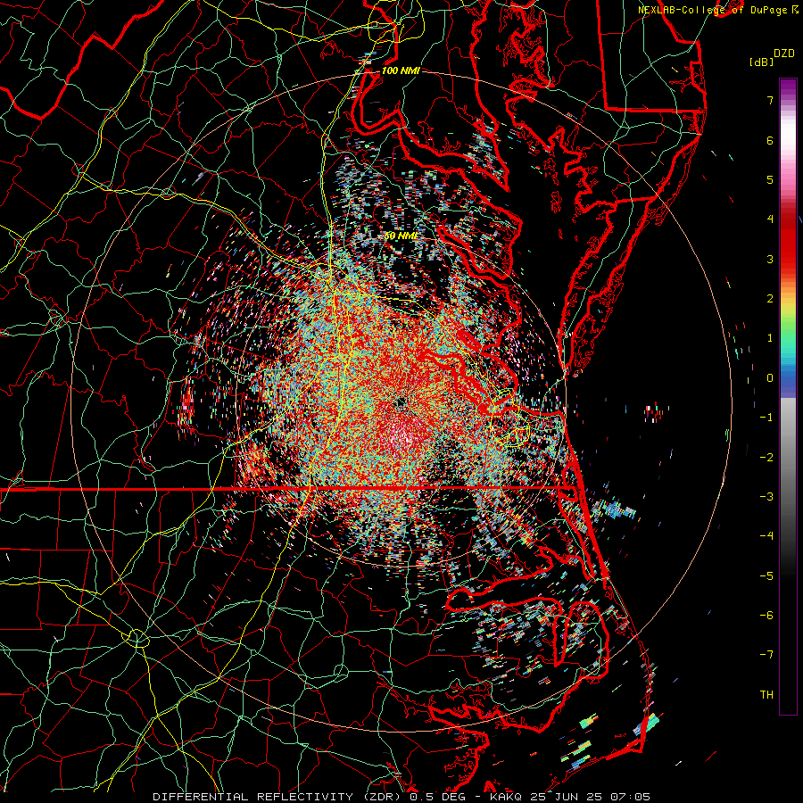Screen dimensions: 803x803
Task: Click scale value 2 on legend
Action: tap(770, 299)
